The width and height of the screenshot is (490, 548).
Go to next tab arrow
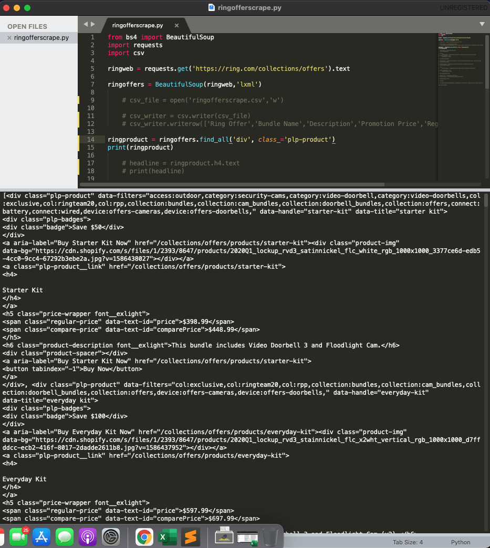(x=92, y=24)
